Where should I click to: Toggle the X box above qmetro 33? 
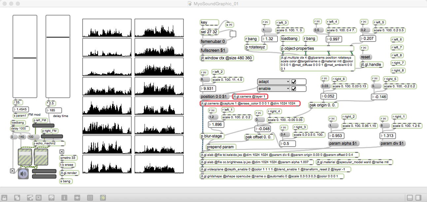tap(62, 152)
